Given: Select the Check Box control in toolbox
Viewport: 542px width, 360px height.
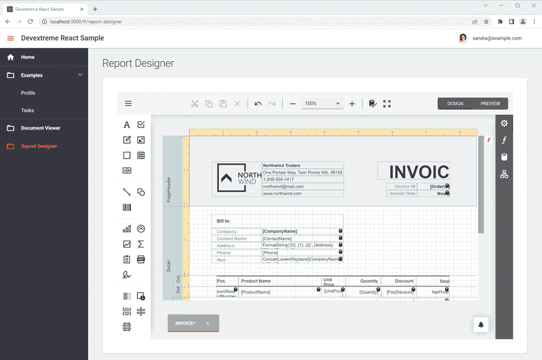Looking at the screenshot, I should 141,125.
